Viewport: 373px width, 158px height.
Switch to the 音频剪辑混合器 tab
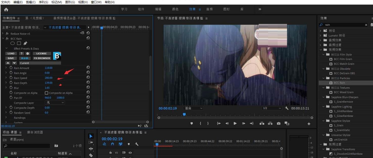pyautogui.click(x=84, y=18)
